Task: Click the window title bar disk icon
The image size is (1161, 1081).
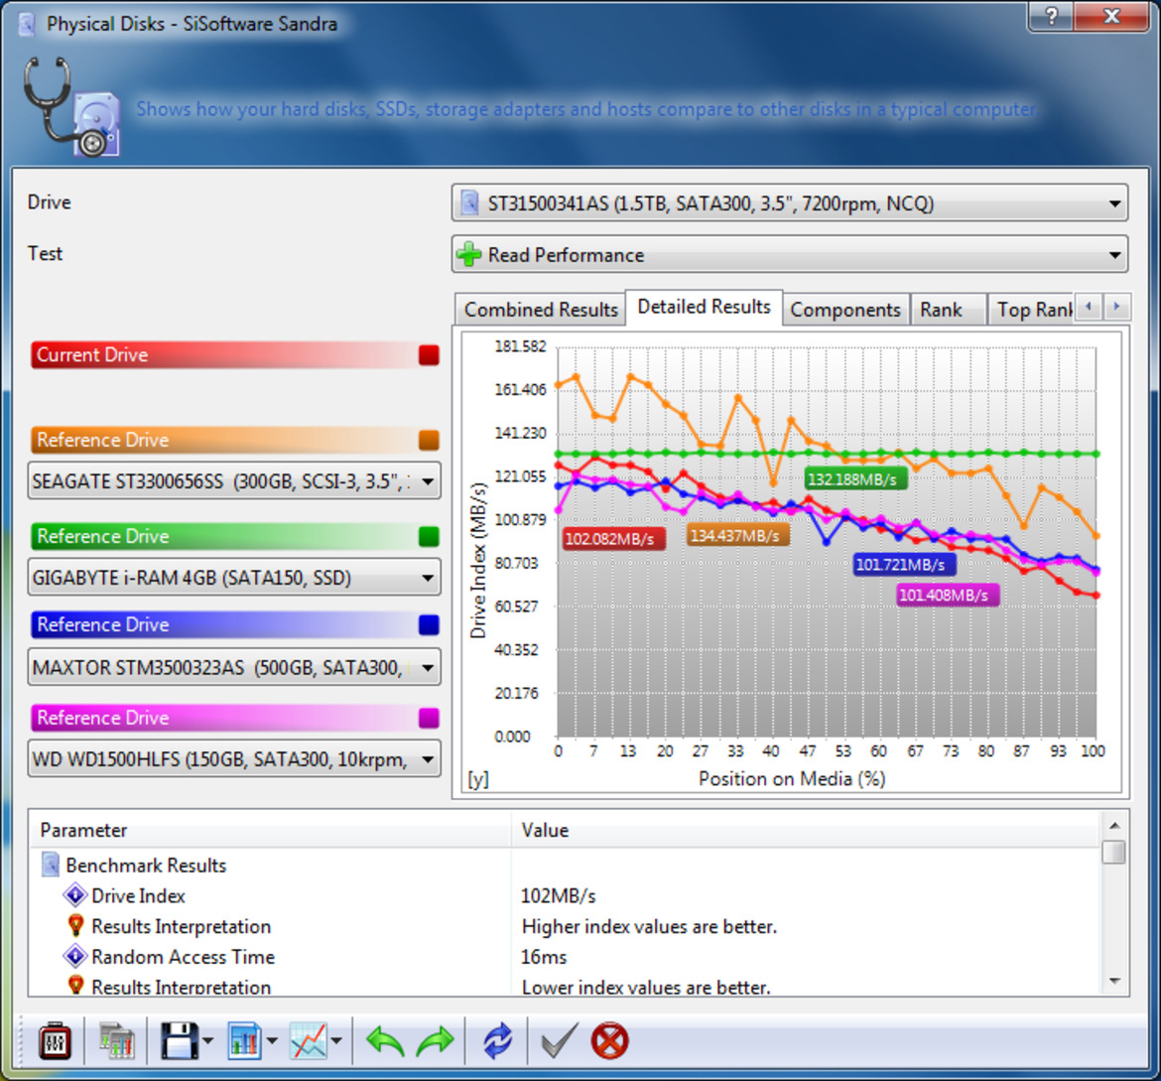Action: click(27, 24)
